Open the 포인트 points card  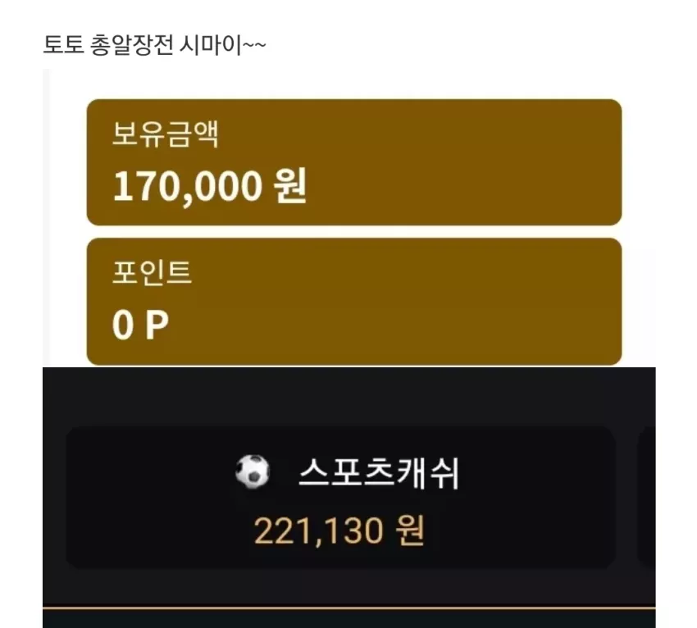(354, 302)
